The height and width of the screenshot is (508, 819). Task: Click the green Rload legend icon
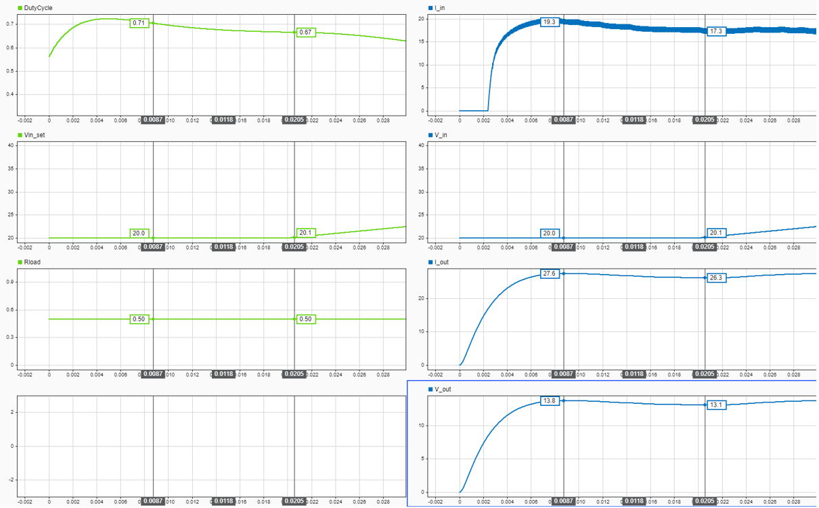(20, 262)
